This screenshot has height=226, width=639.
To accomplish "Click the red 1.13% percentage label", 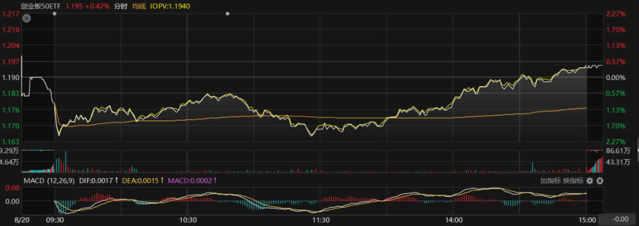I will coord(616,46).
